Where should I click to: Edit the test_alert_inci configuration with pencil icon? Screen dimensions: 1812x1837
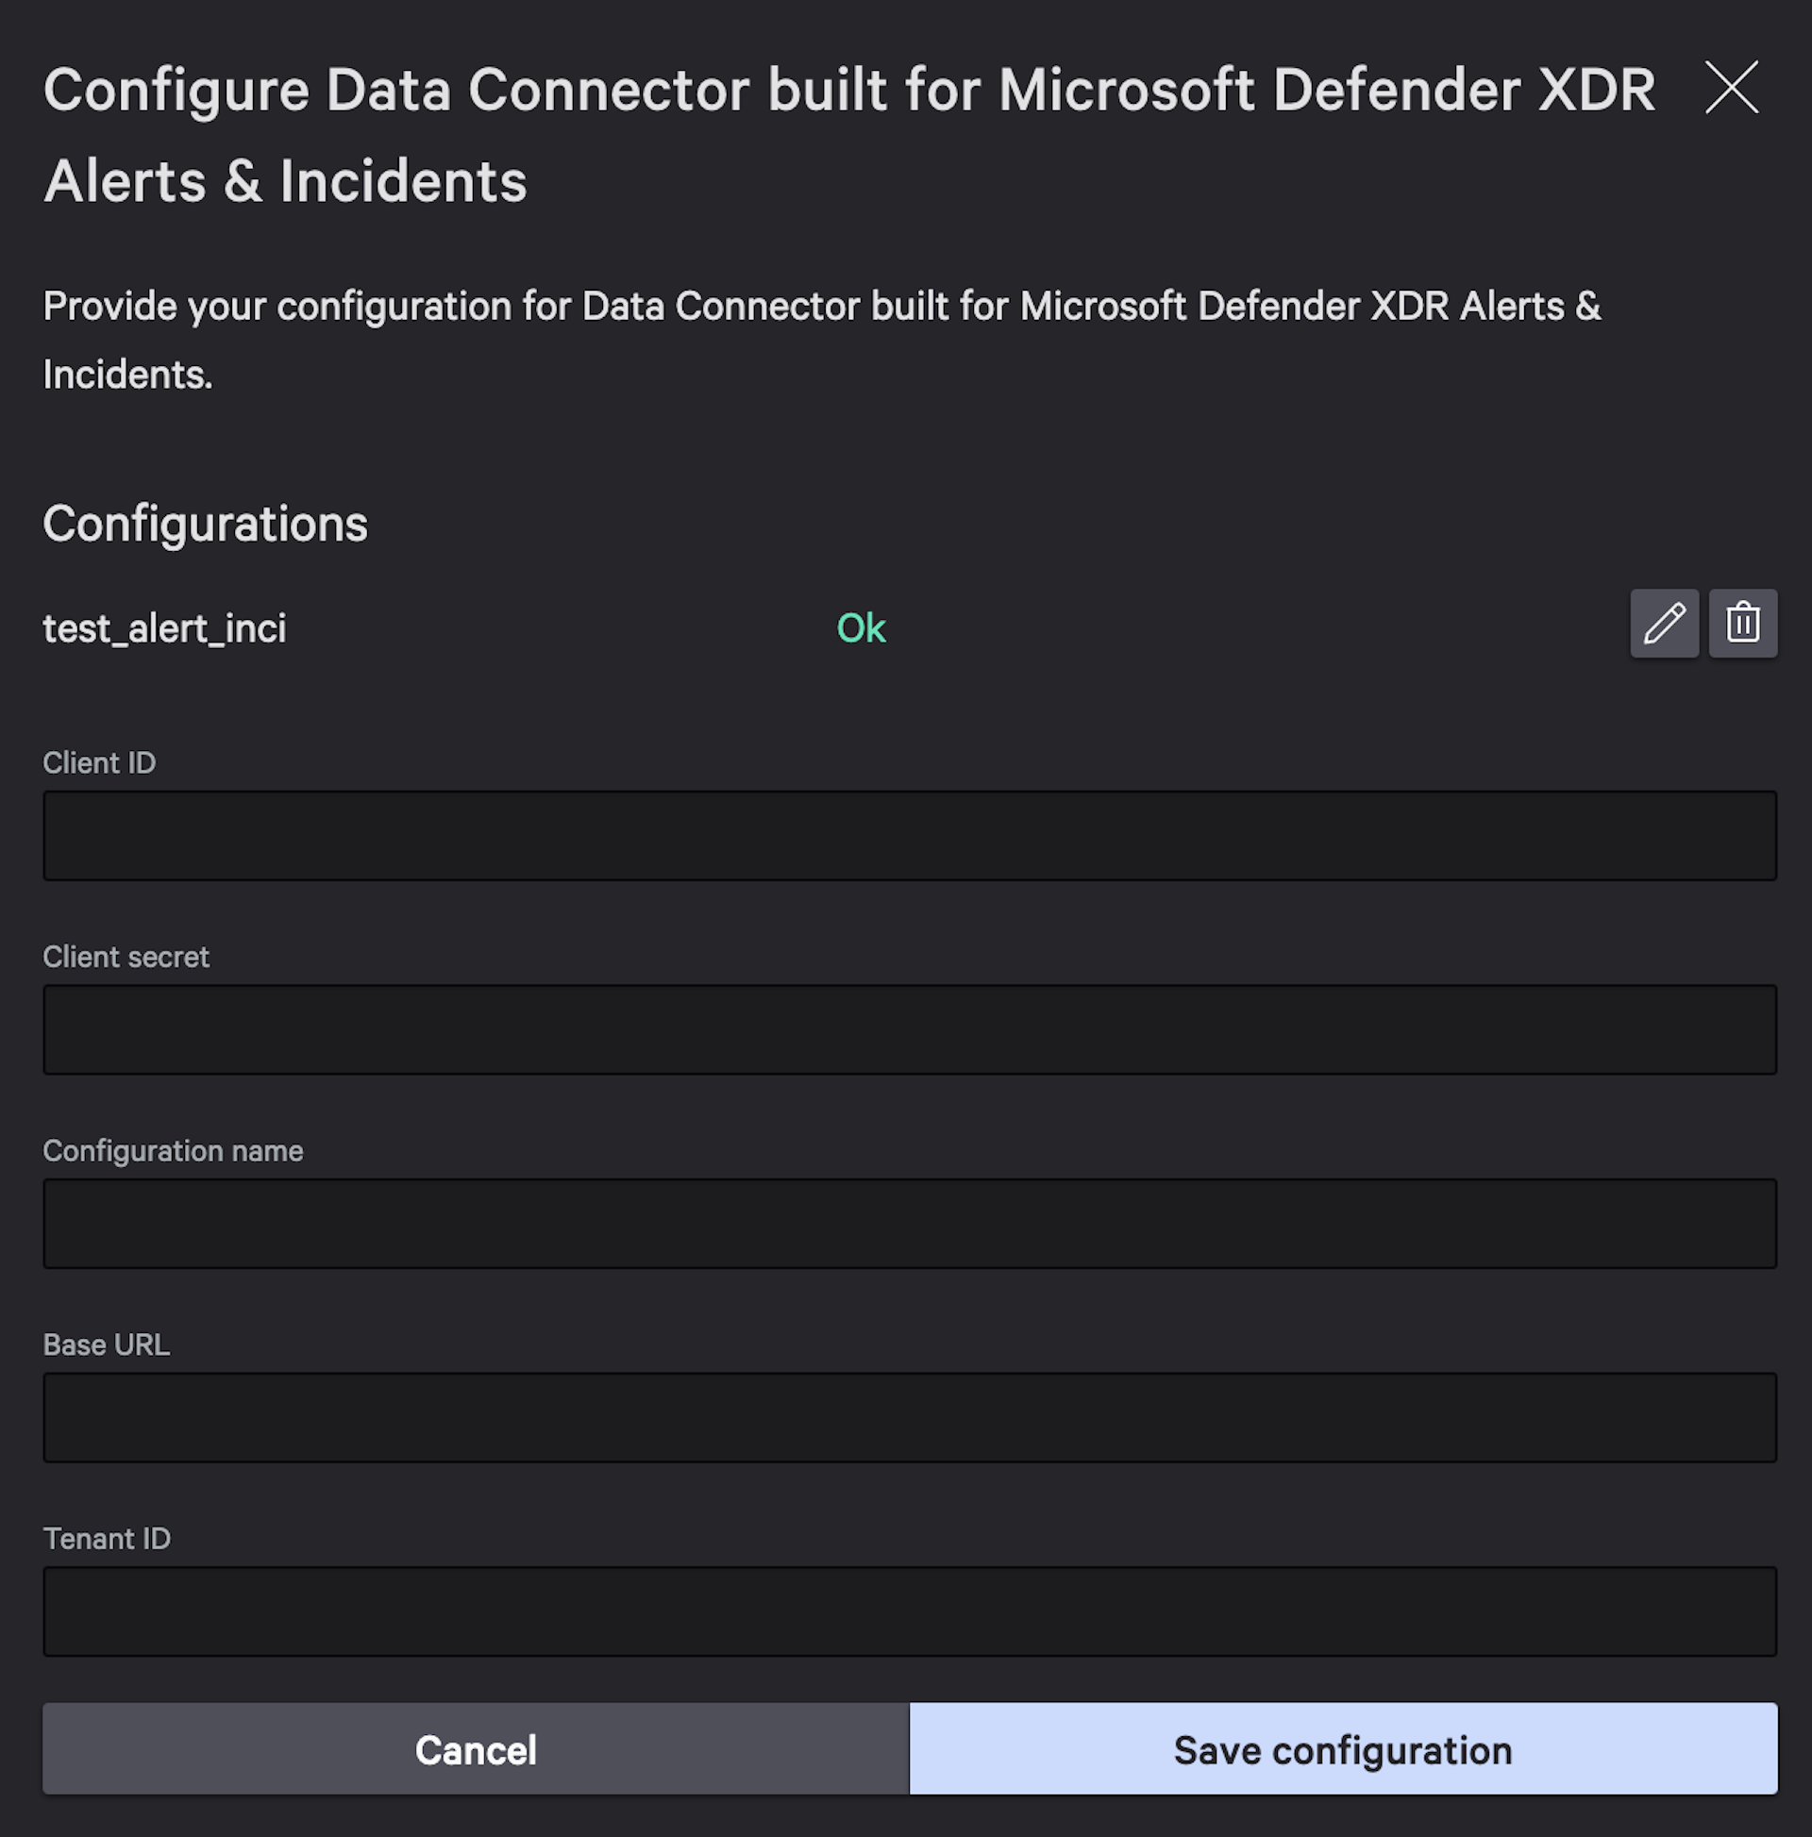click(1664, 624)
